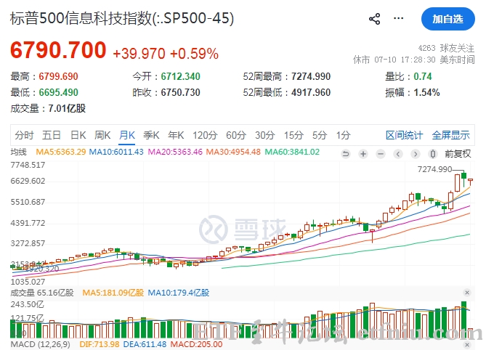Click the MA10:6011.43 legend value

coord(116,152)
